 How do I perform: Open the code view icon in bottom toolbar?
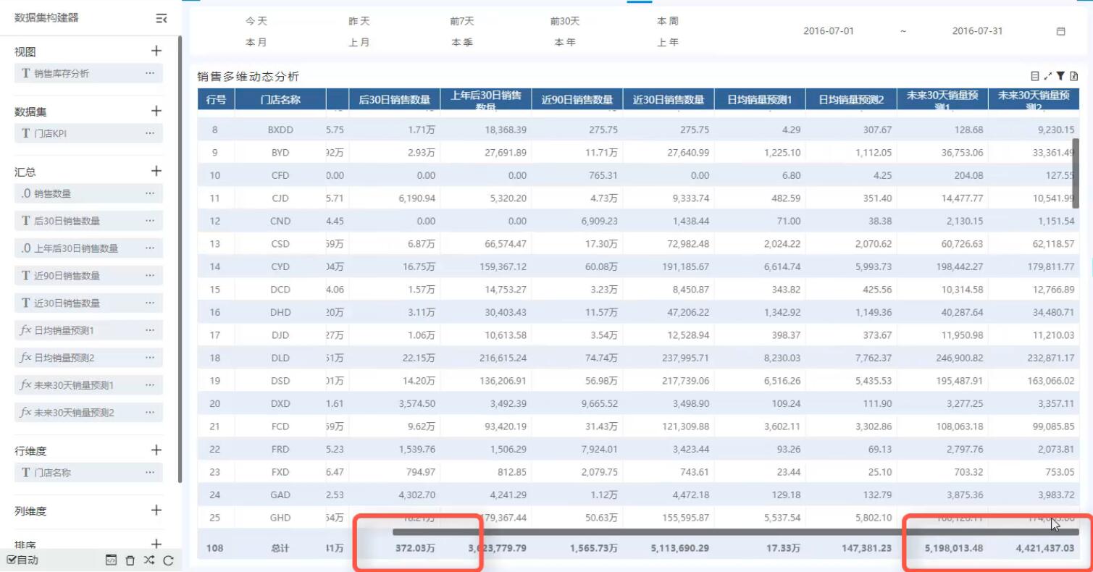pyautogui.click(x=111, y=560)
